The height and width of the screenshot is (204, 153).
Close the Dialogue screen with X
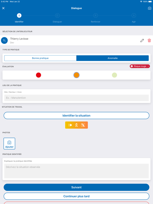pyautogui.click(x=3, y=8)
